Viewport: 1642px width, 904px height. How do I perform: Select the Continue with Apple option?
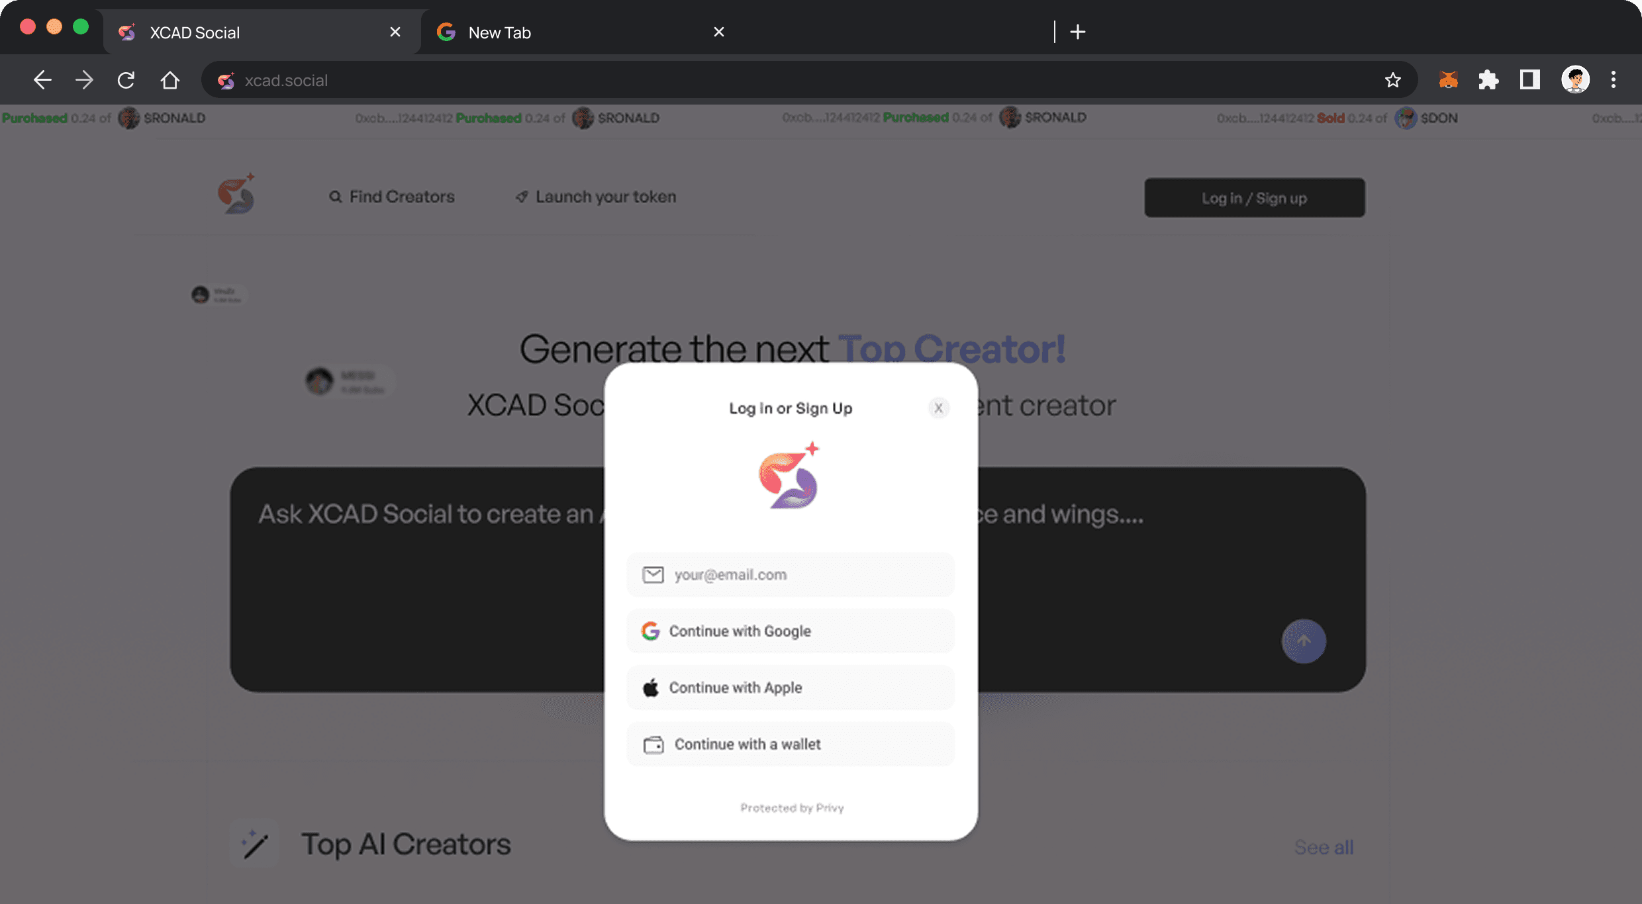[790, 688]
